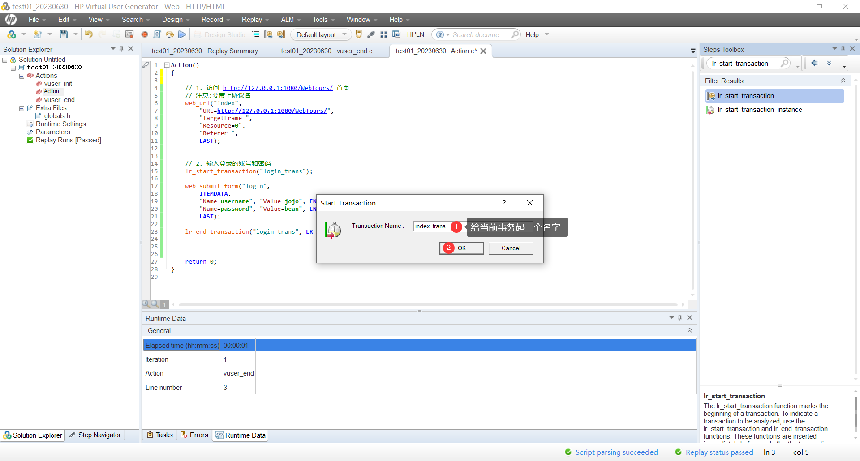The width and height of the screenshot is (860, 461).
Task: Click the back arrow in Steps Toolbox
Action: (815, 63)
